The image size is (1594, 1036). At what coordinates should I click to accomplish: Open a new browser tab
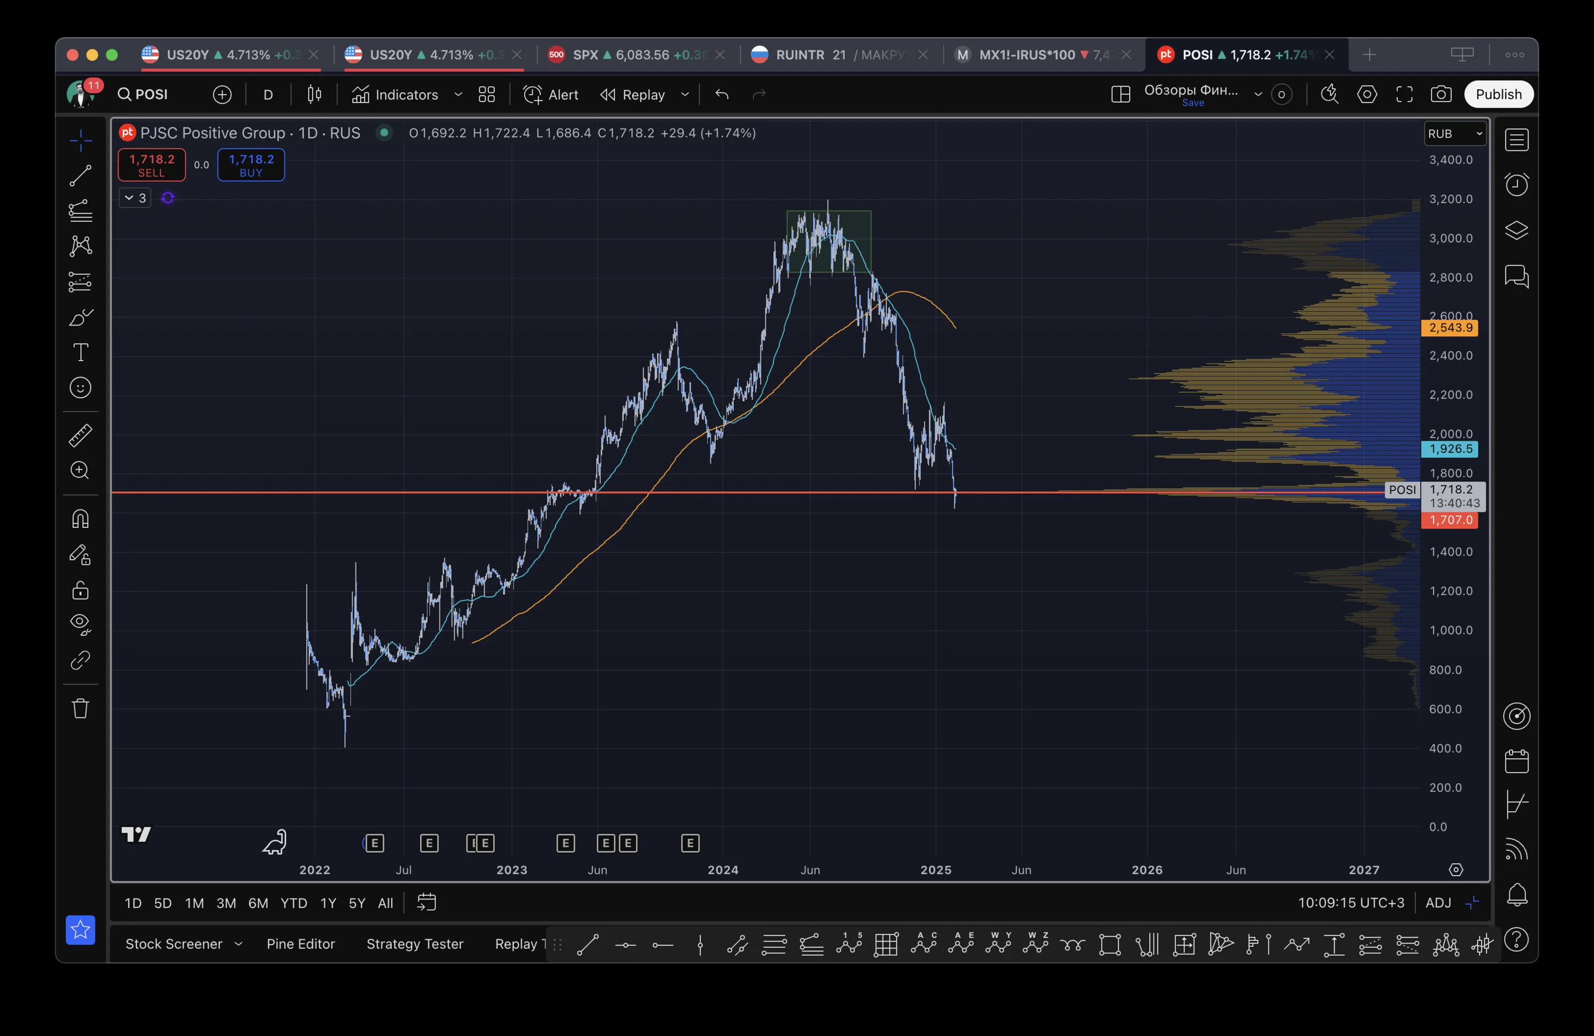[x=1370, y=55]
